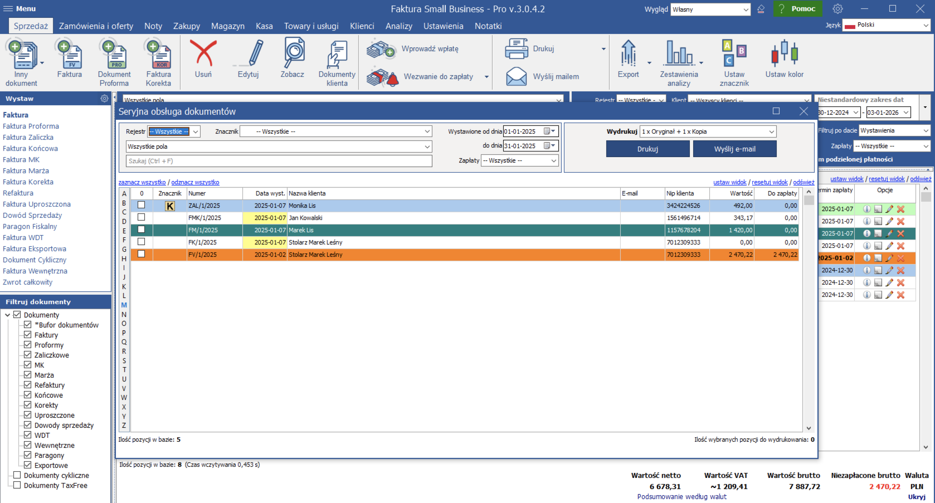Uncheck the Faktury filter checkbox
935x503 pixels.
[x=28, y=335]
